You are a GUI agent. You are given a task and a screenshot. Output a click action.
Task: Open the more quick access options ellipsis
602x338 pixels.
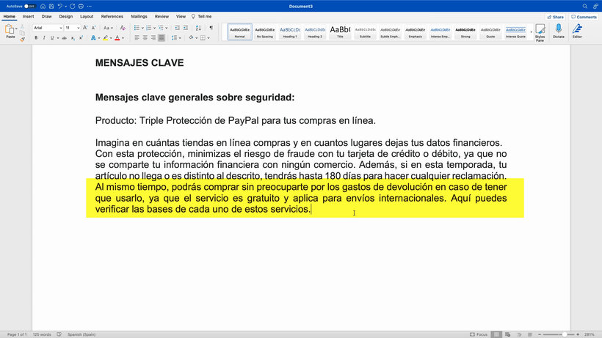(x=90, y=6)
